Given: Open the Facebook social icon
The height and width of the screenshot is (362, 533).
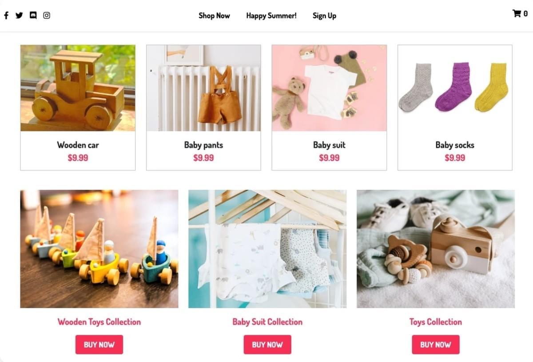Looking at the screenshot, I should click(x=6, y=16).
